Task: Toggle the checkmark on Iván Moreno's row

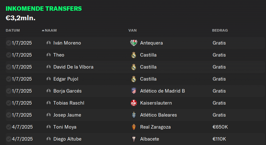Action: (x=9, y=43)
